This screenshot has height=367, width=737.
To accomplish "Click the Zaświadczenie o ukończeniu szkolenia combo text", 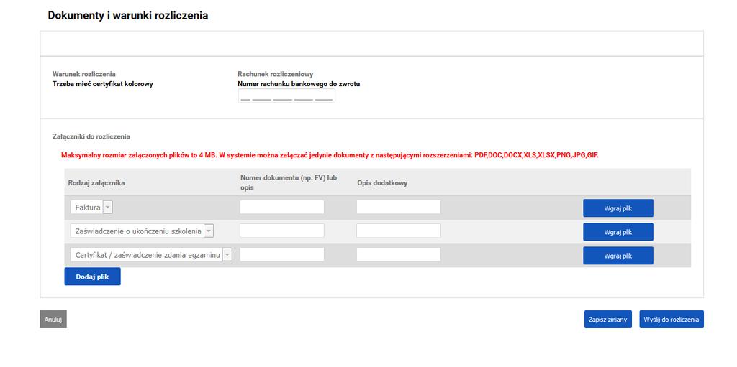I will [x=137, y=231].
